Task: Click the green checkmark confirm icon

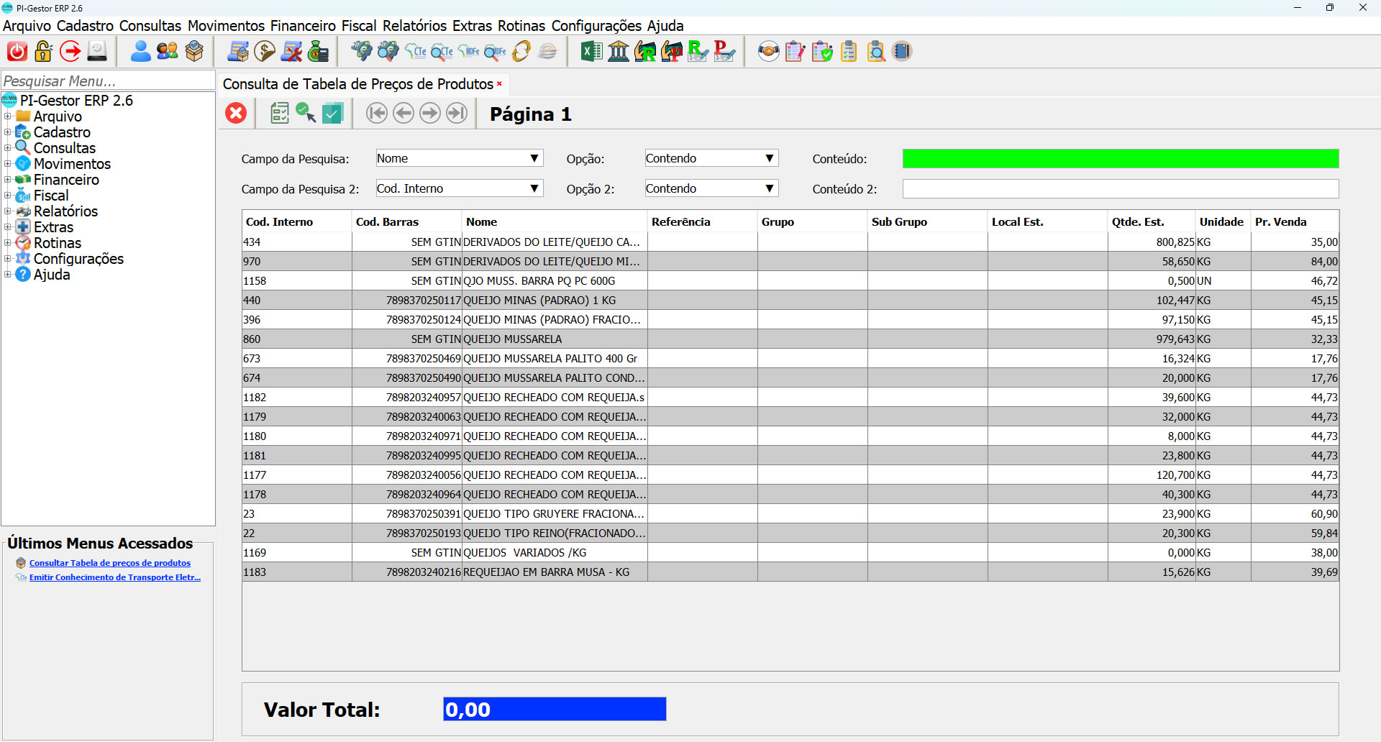Action: coord(332,114)
